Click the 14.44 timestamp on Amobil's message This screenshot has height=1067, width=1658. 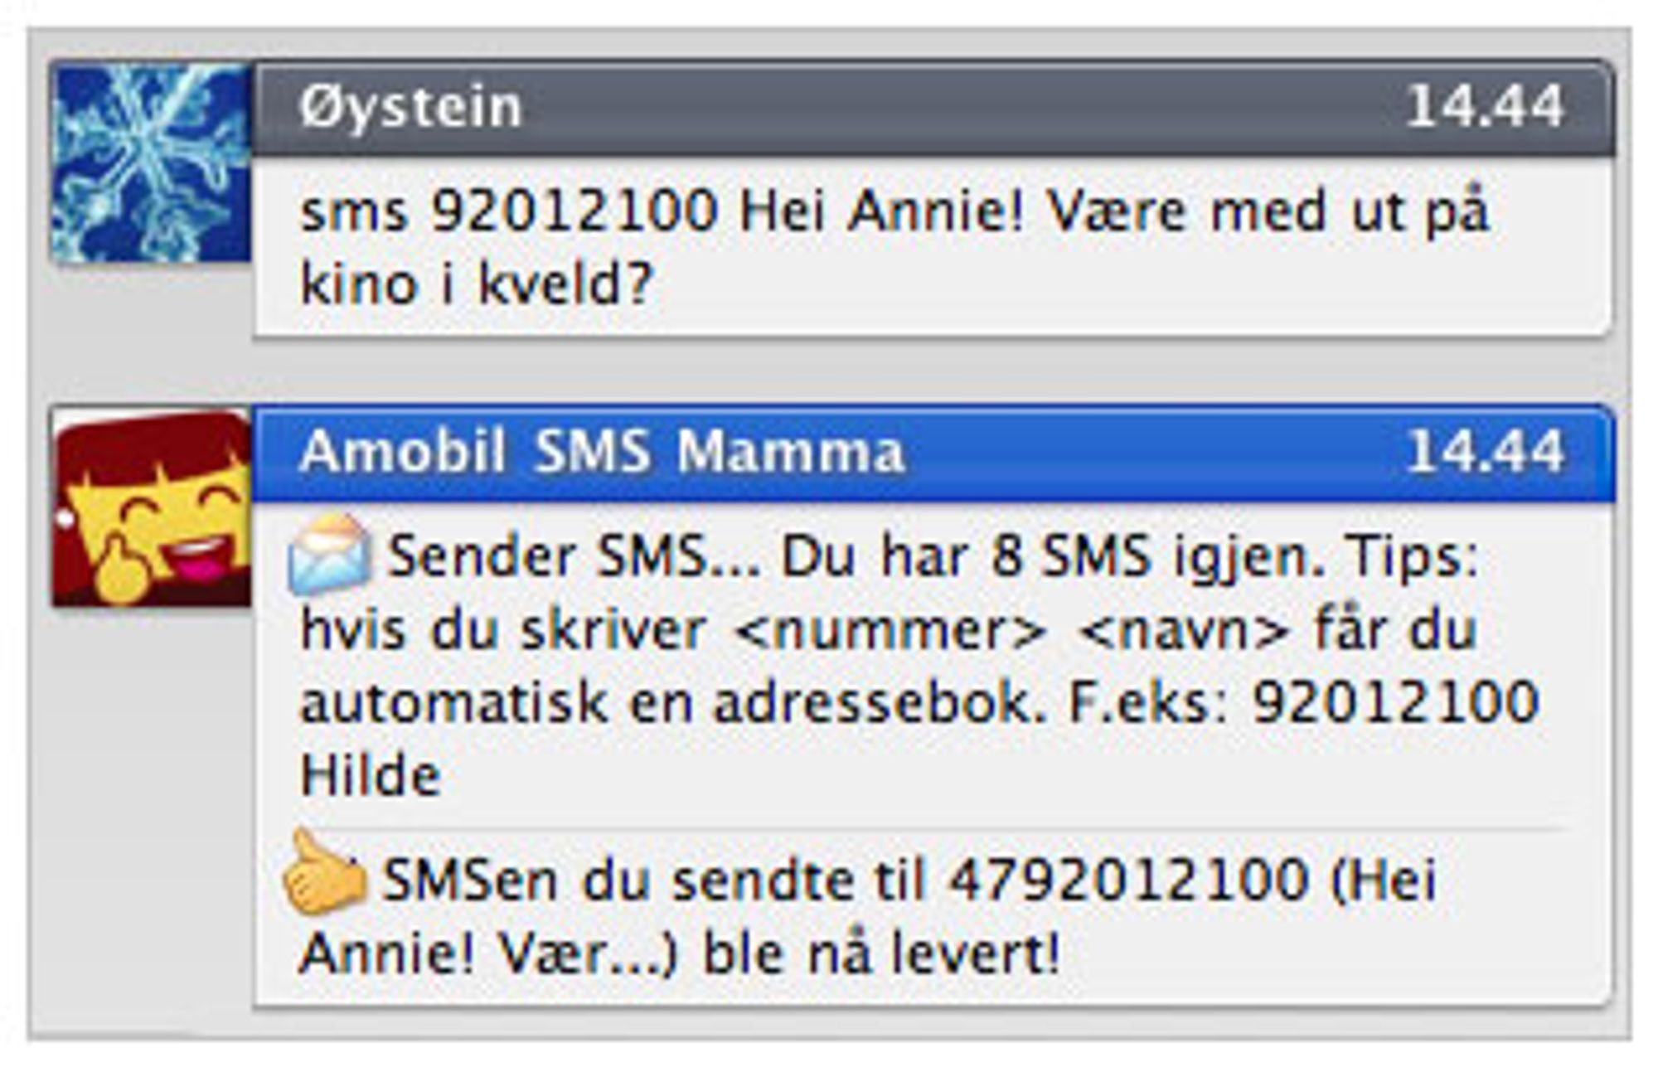click(x=1485, y=452)
